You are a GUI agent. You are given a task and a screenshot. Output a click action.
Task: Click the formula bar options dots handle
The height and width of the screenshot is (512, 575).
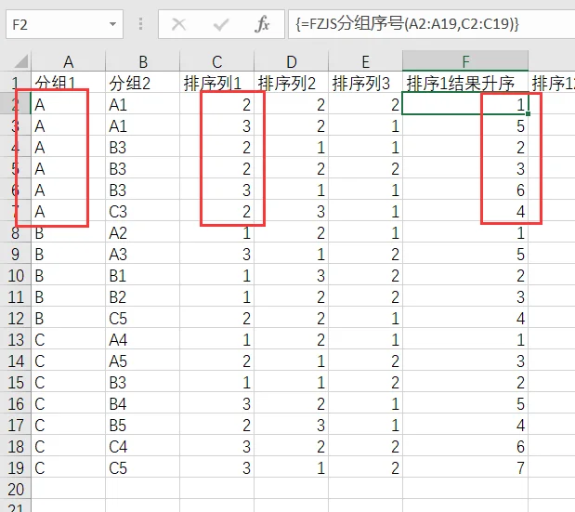pos(140,24)
